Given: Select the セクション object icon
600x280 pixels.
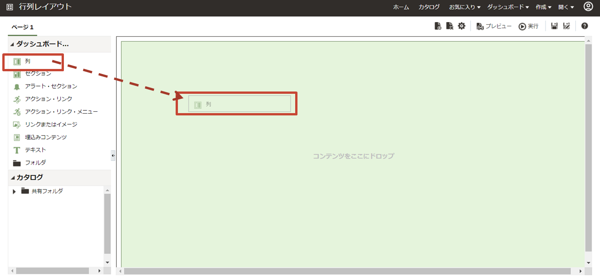Looking at the screenshot, I should [17, 74].
